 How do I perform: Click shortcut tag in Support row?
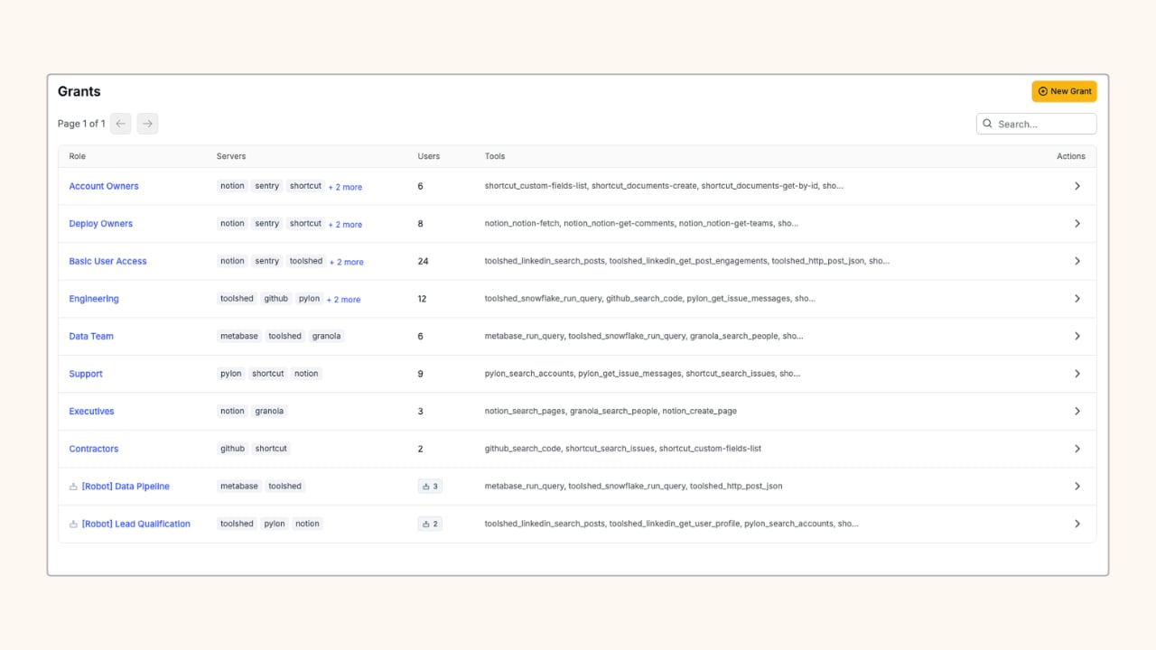[x=268, y=374]
